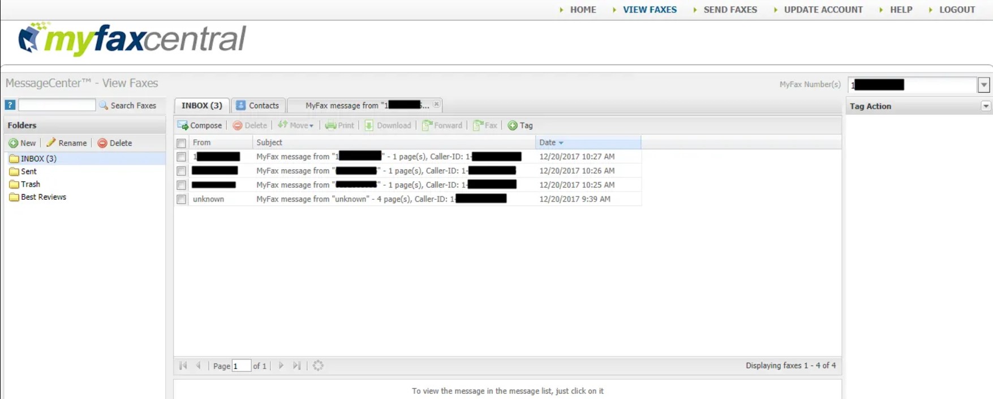Image resolution: width=993 pixels, height=399 pixels.
Task: Click the search faxes text field
Action: tap(57, 105)
